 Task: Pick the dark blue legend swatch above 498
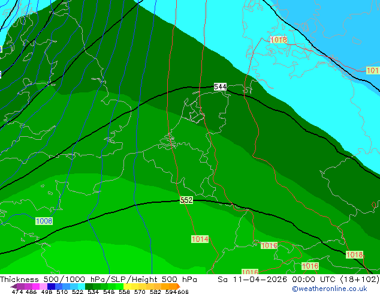coord(51,286)
